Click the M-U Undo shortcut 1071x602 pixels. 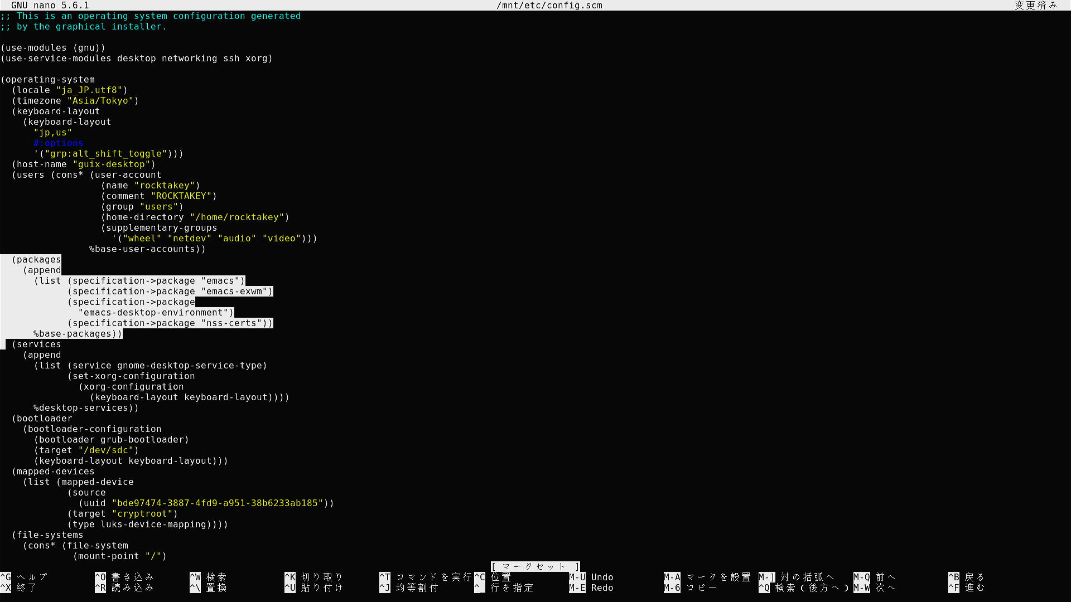[591, 577]
